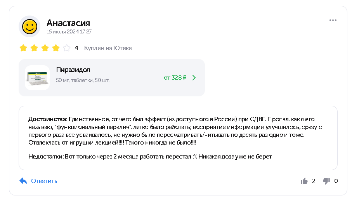
Task: Open reviewer Анастасия's profile name
Action: 68,23
